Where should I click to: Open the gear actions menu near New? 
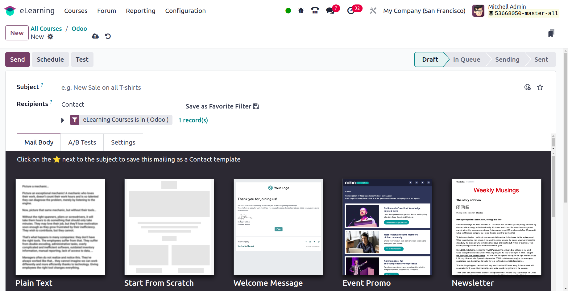50,37
